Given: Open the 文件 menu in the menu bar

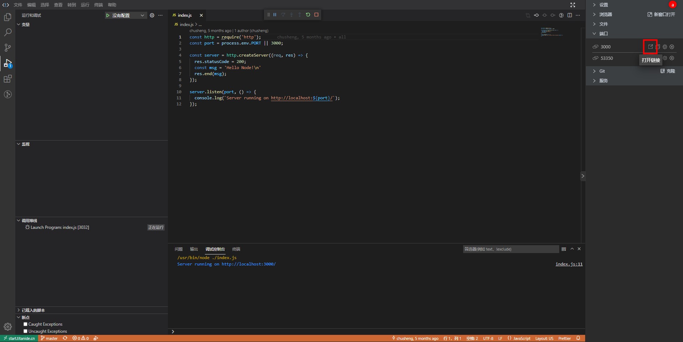Looking at the screenshot, I should coord(18,5).
